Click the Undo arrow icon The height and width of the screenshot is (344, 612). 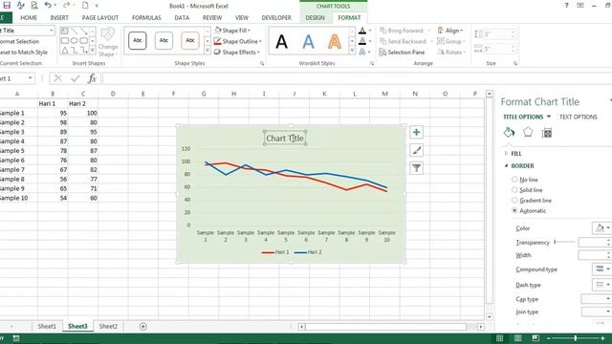click(x=48, y=6)
